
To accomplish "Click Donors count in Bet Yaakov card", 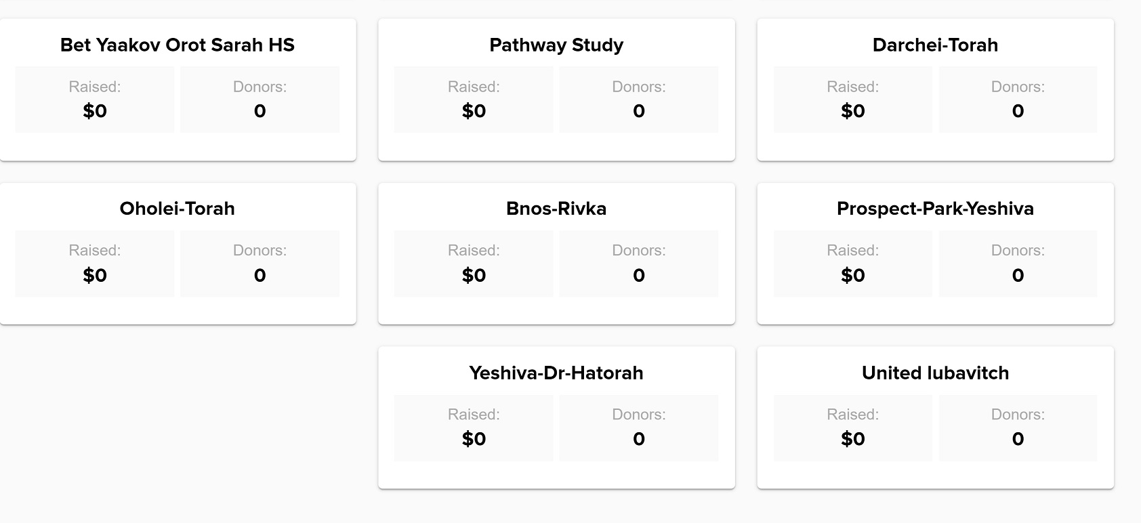I will [x=260, y=111].
